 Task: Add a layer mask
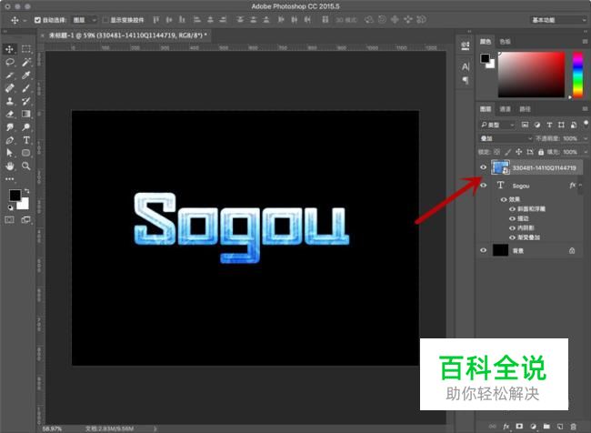point(519,427)
